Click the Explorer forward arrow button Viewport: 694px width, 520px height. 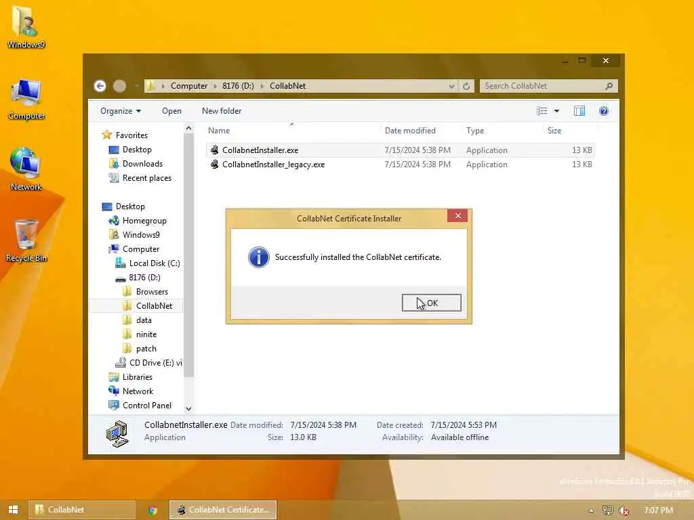tap(119, 86)
